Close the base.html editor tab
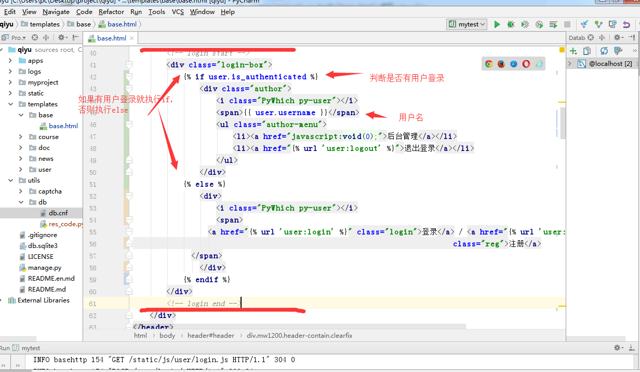Screen dimensions: 640x372 coord(132,38)
